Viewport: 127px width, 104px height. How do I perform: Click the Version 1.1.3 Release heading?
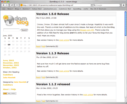pos(52,53)
